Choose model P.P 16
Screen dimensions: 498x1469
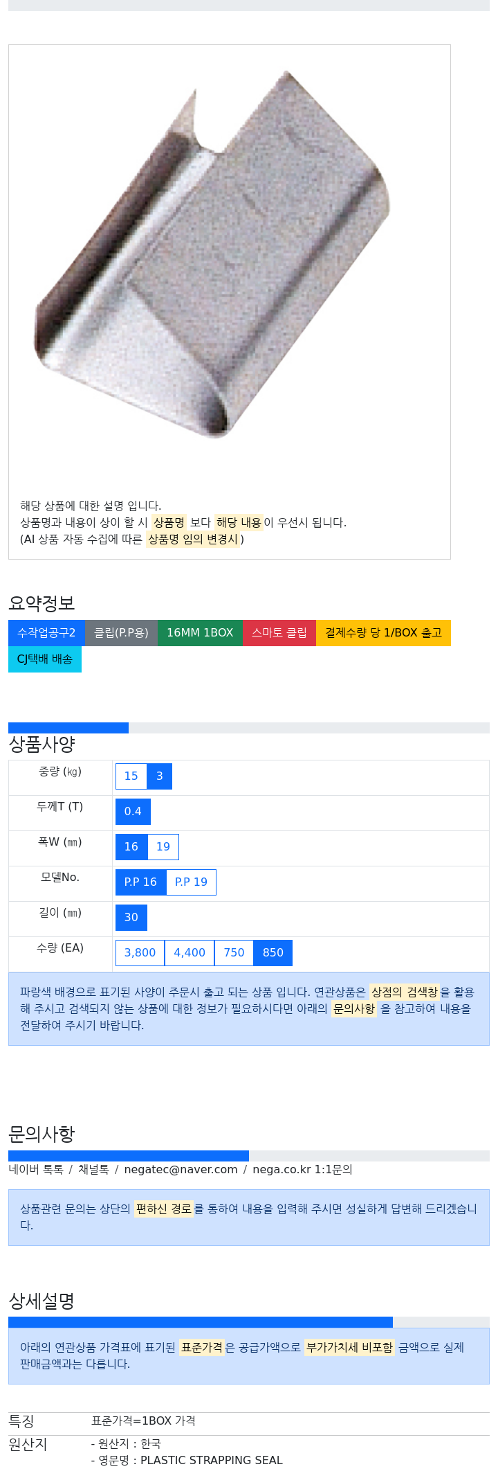click(140, 882)
